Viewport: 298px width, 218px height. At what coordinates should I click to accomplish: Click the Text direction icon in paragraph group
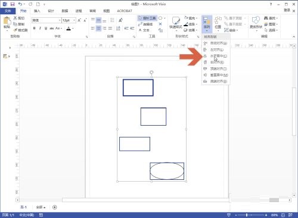[118, 28]
